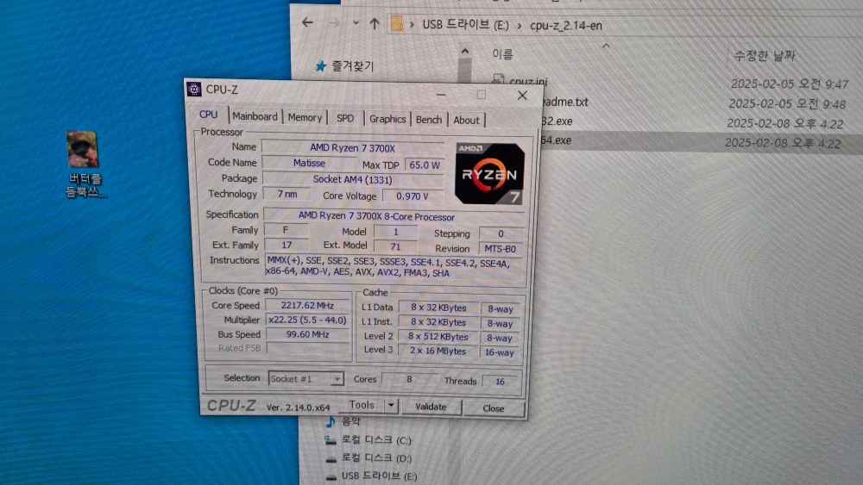Open the About tab in CPU-Z

coord(466,121)
